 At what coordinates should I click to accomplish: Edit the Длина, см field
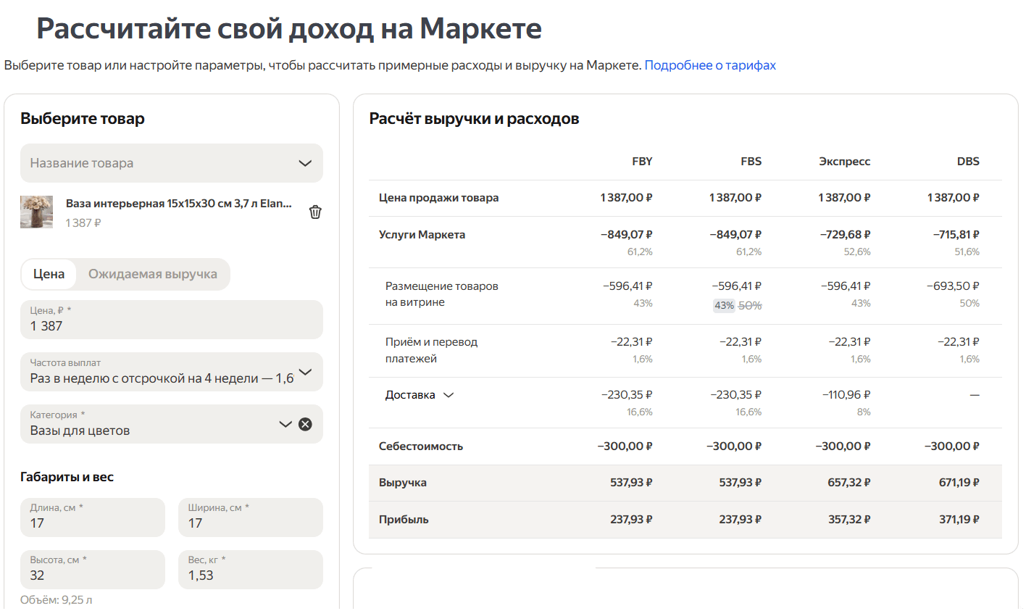tap(93, 517)
